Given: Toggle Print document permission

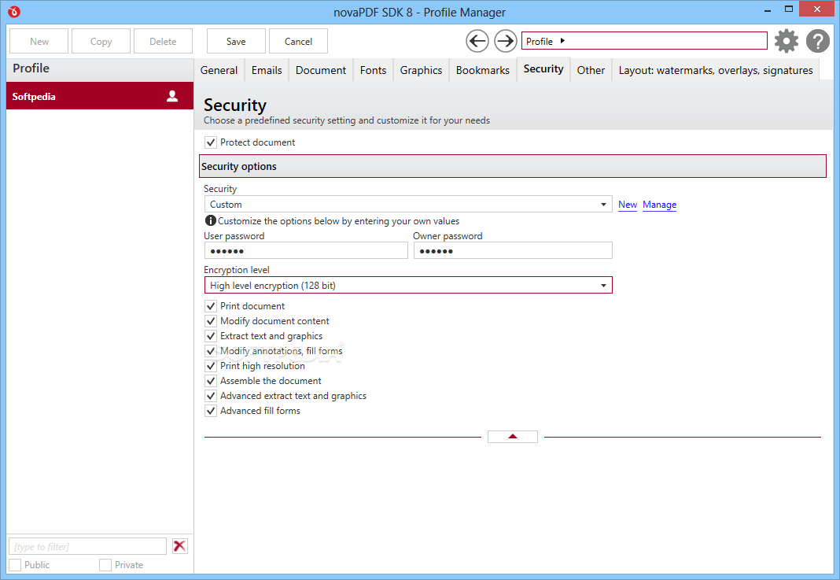Looking at the screenshot, I should [x=211, y=306].
